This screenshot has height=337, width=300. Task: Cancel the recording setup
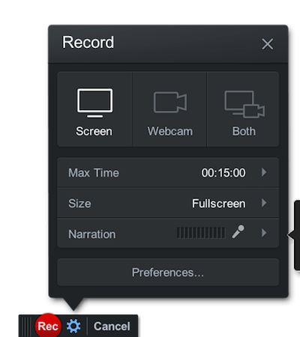point(112,326)
